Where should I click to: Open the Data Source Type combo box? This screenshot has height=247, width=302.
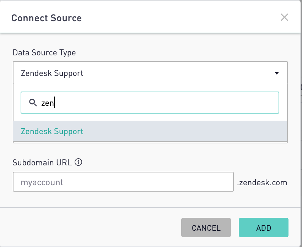click(150, 73)
